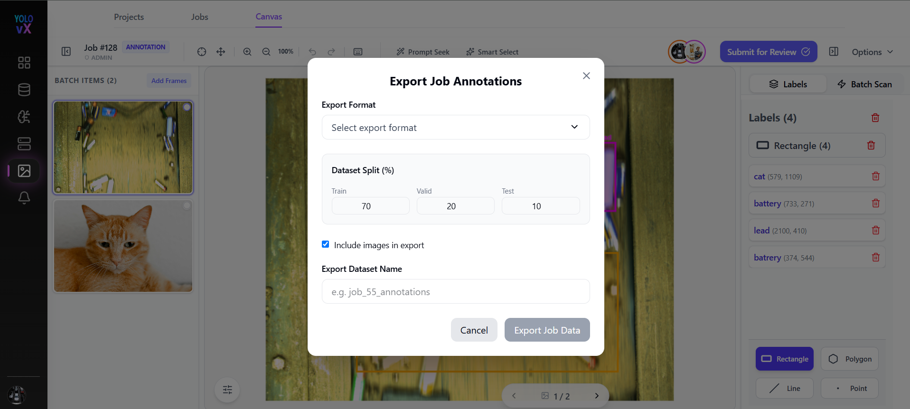The image size is (910, 409).
Task: Open canvas adjustment sliders icon
Action: click(x=227, y=390)
